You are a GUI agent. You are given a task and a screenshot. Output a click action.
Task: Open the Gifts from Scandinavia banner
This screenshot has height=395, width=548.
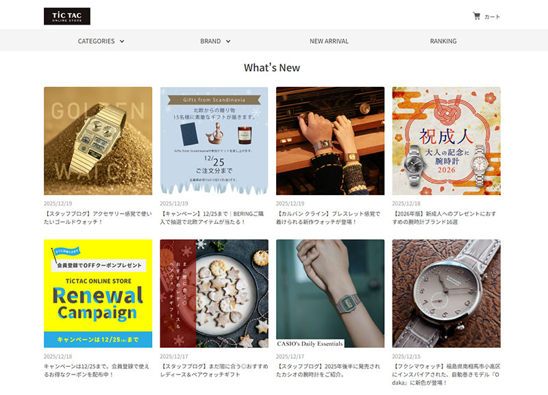214,141
